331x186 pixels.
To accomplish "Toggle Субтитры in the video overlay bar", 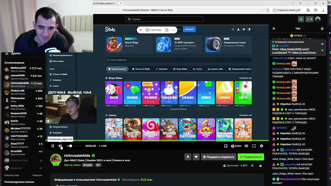I will pos(154,30).
